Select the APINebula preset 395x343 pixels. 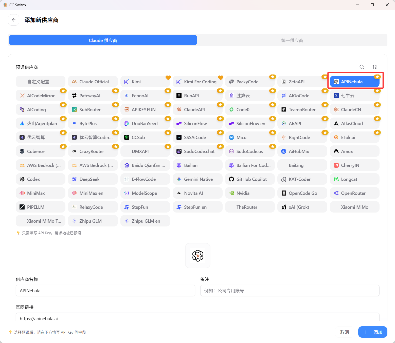click(355, 82)
